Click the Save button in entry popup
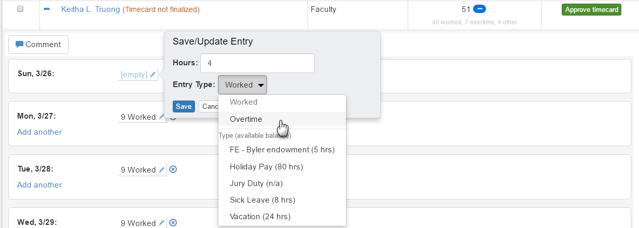This screenshot has height=228, width=639. 184,106
